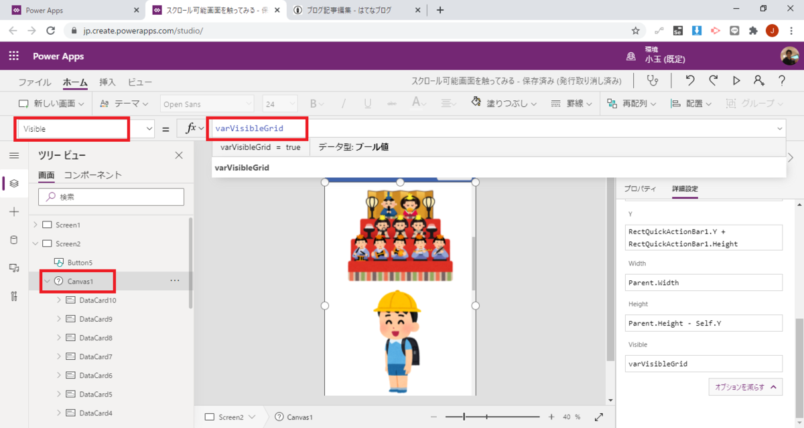Select the Advanced settings tab in right panel
Screen dimensions: 804x428
coord(685,189)
